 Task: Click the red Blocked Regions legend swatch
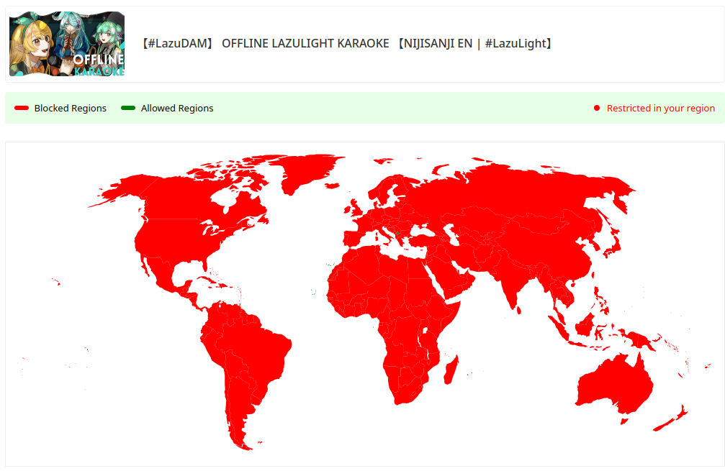22,109
